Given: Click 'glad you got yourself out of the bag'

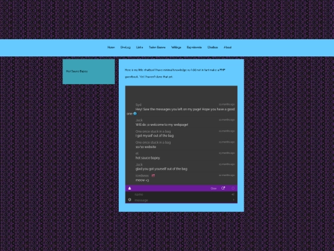Looking at the screenshot, I should [x=161, y=169].
